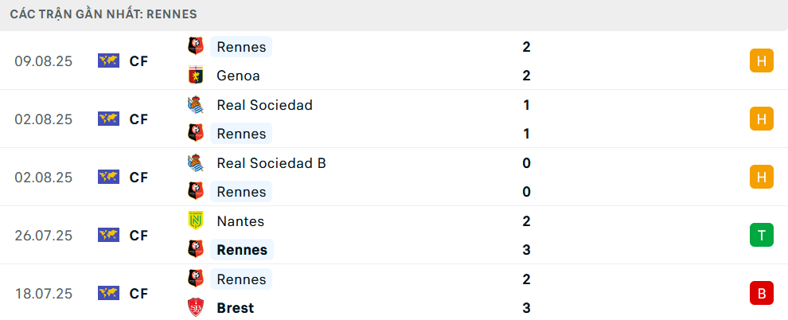The width and height of the screenshot is (788, 320).
Task: Click the "CÁC TRẬN GẦN NHẤT: RENNES" header
Action: point(103,14)
